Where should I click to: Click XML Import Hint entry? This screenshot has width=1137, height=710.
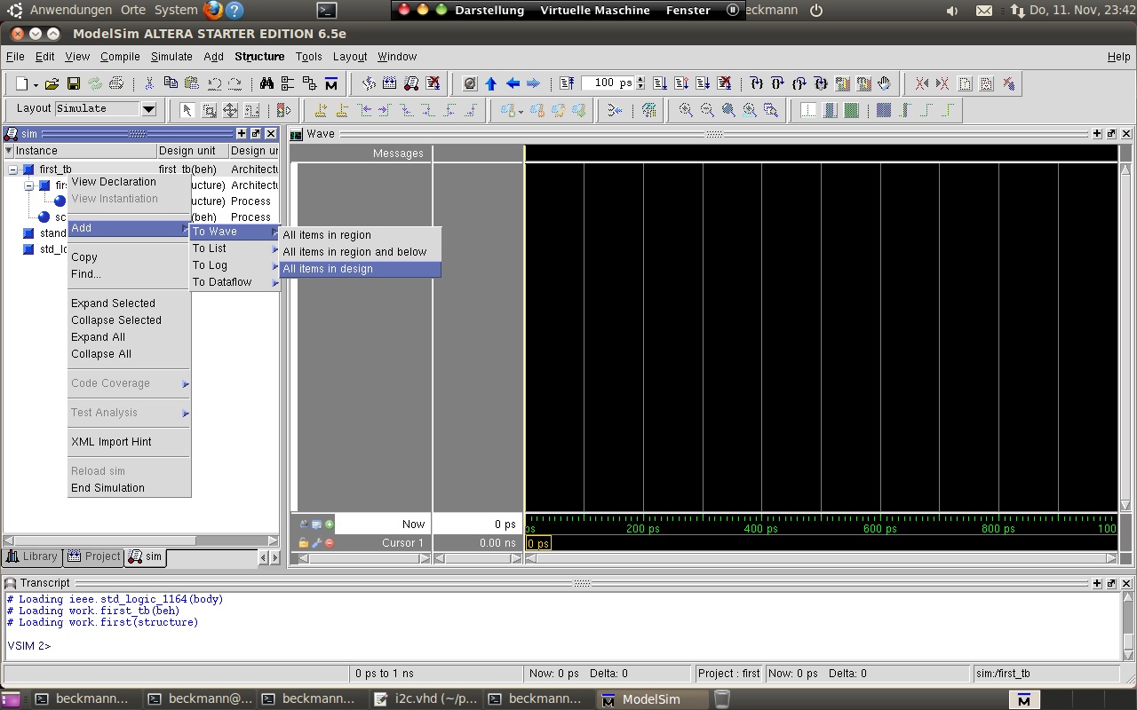click(x=129, y=442)
